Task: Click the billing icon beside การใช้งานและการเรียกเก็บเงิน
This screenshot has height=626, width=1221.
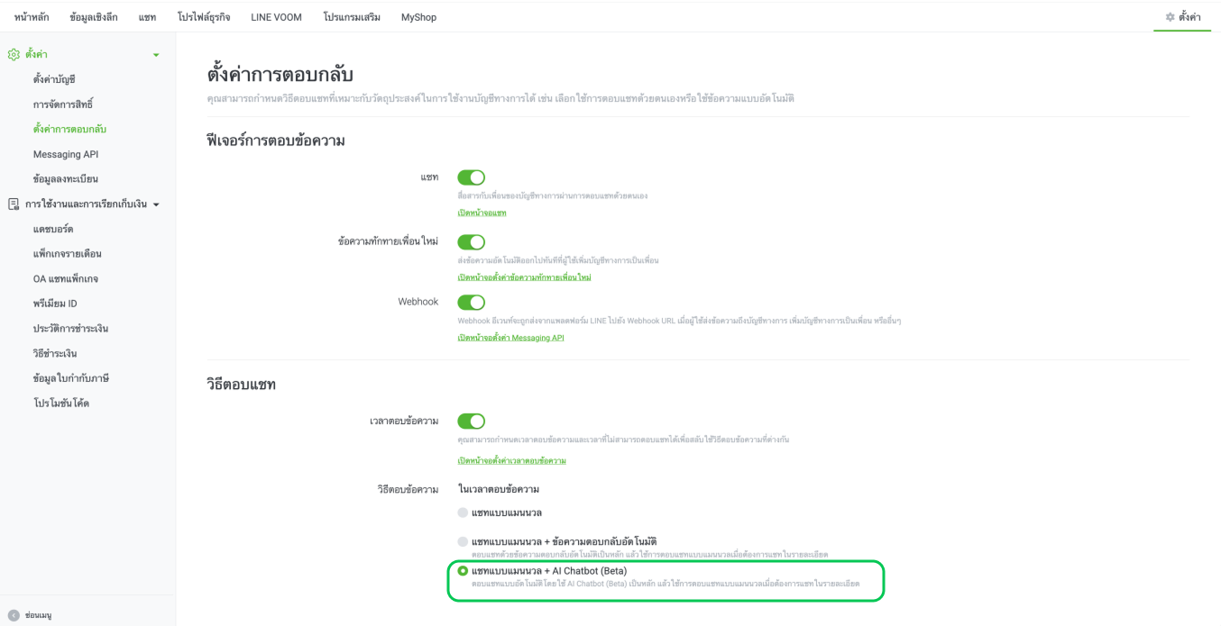Action: [14, 204]
